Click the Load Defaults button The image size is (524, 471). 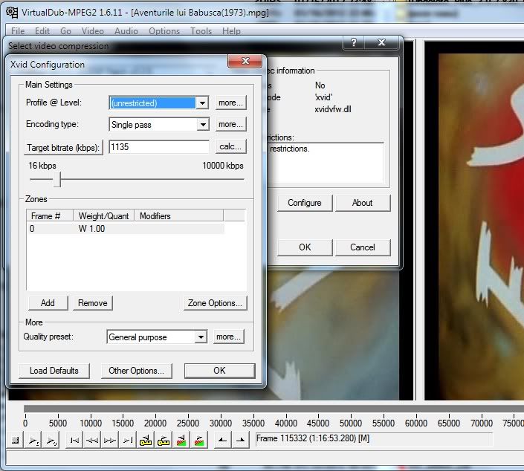(x=54, y=371)
